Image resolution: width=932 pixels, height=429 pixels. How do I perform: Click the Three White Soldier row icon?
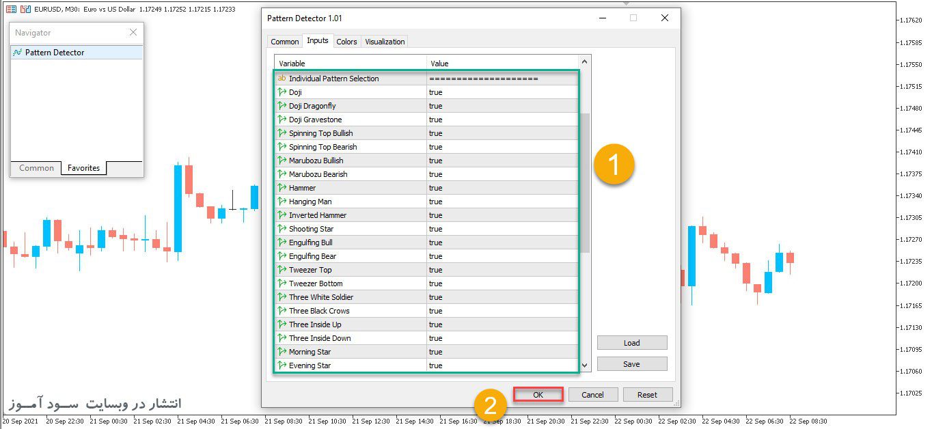pyautogui.click(x=282, y=297)
